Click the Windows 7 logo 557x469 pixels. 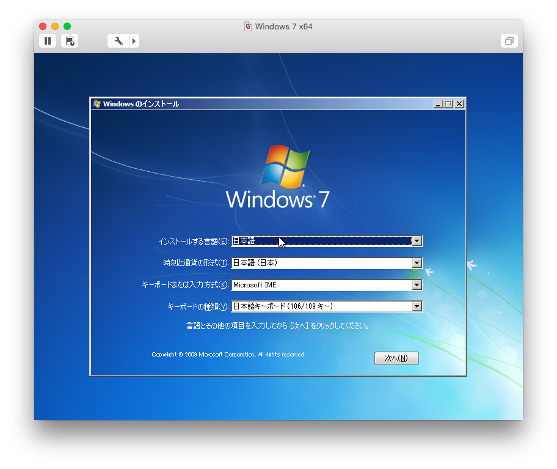point(278,177)
